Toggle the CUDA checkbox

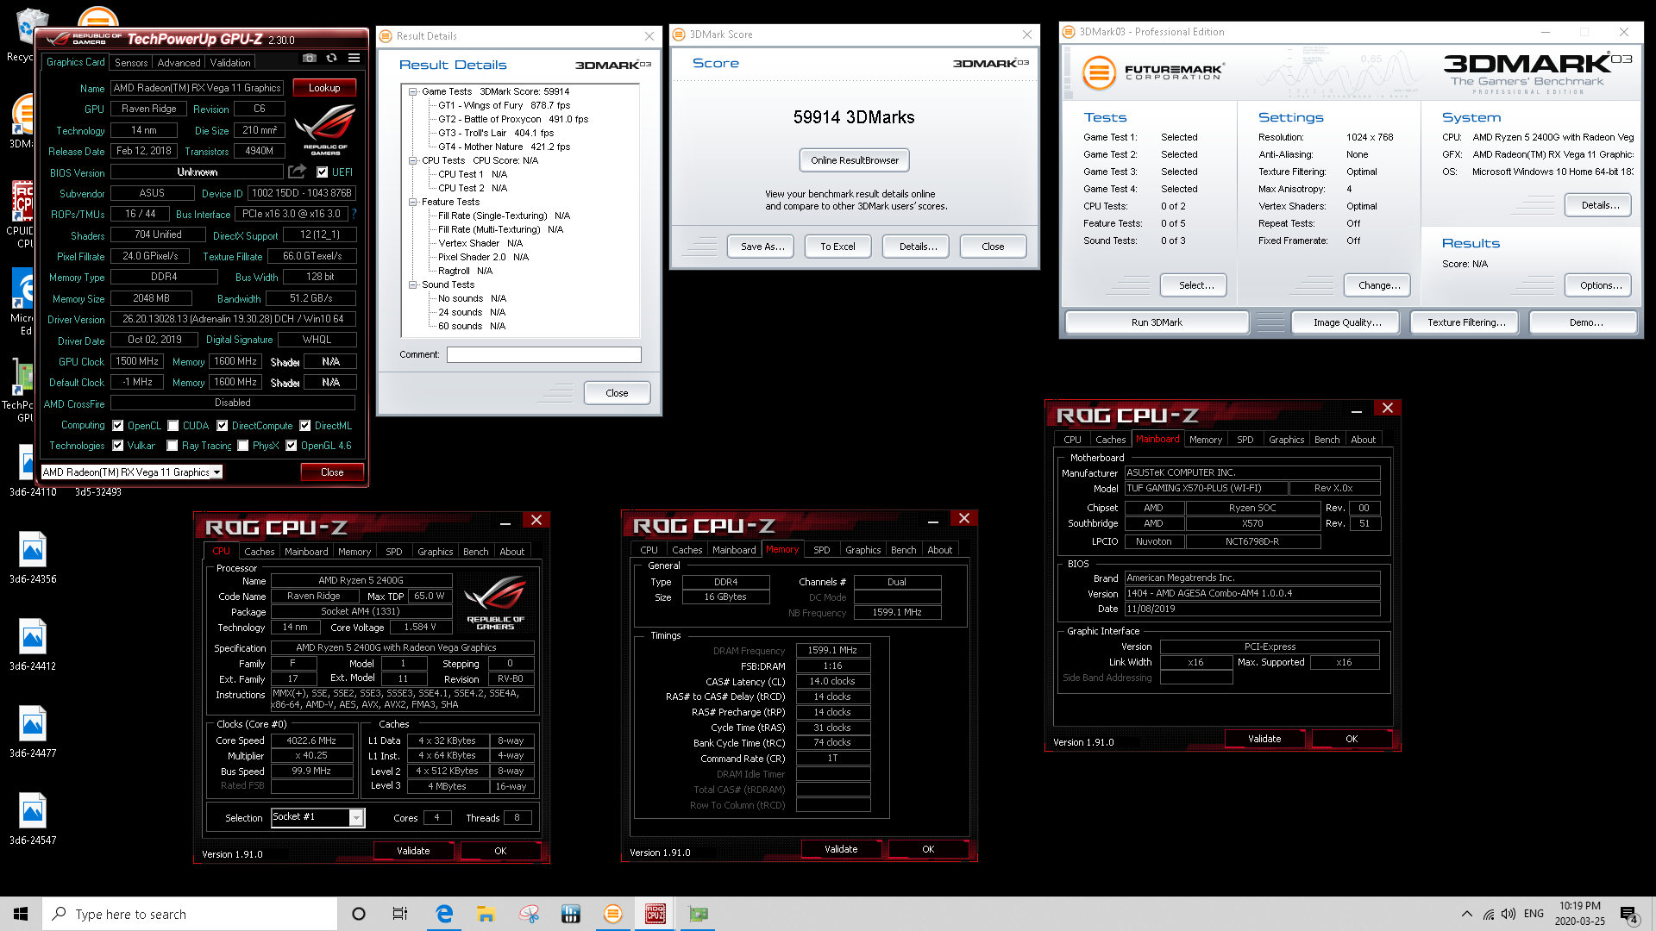tap(173, 425)
